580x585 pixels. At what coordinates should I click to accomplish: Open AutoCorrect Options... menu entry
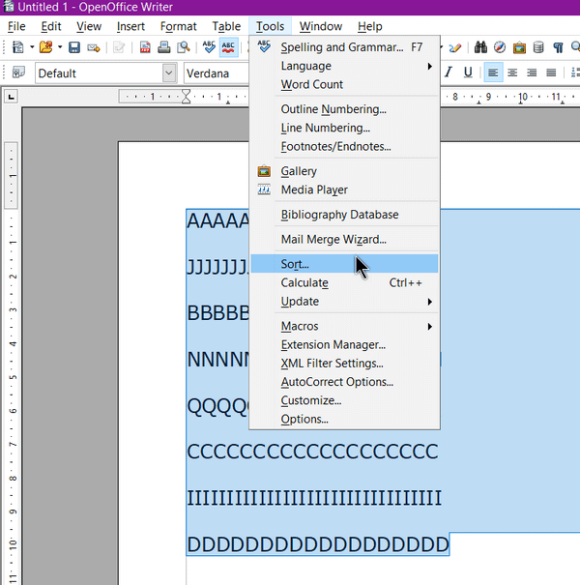pyautogui.click(x=344, y=382)
